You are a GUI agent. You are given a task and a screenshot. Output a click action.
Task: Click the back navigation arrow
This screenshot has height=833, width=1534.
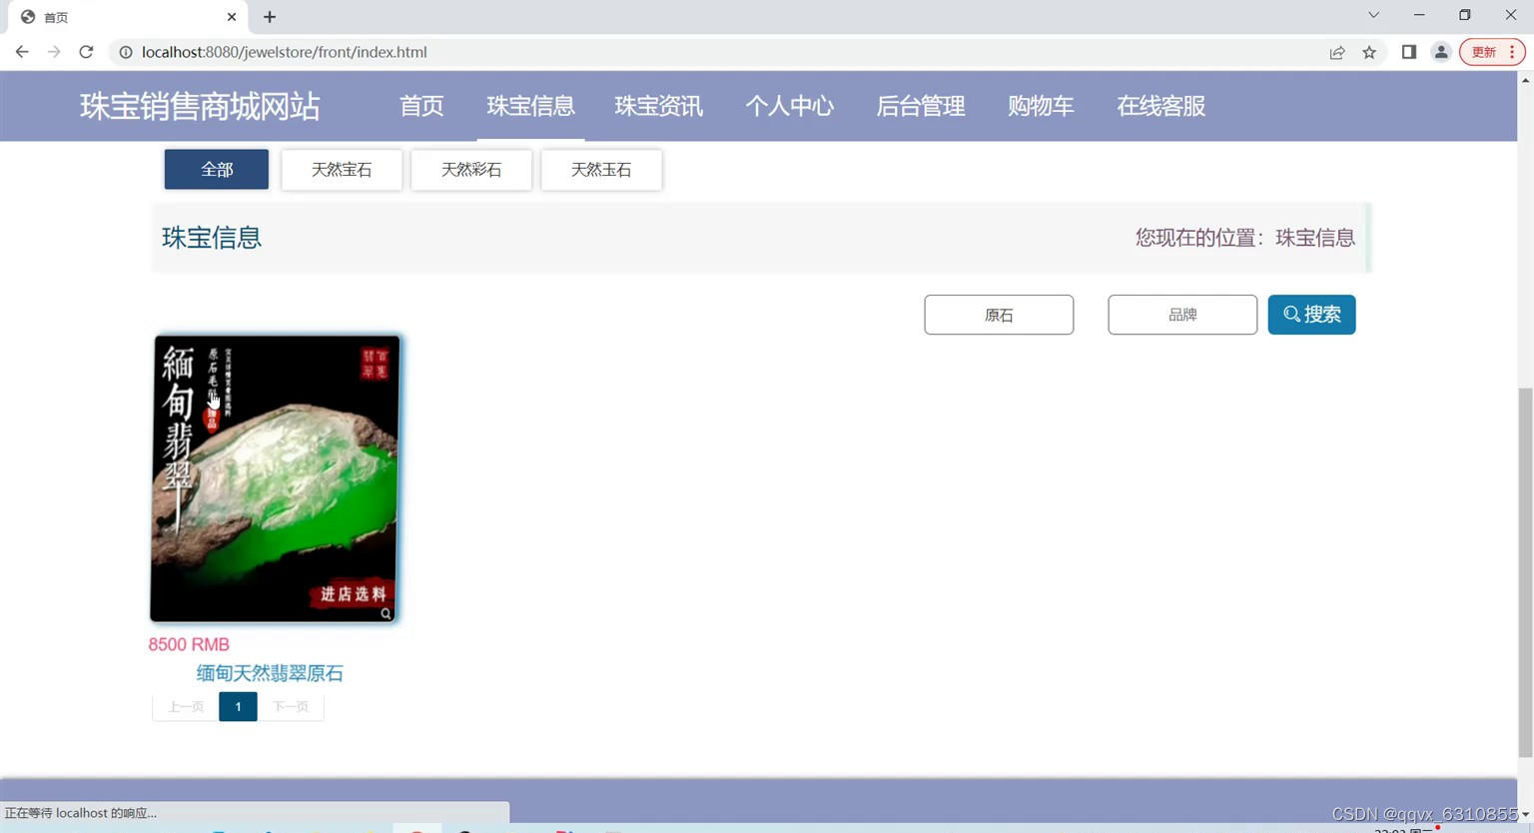tap(22, 52)
